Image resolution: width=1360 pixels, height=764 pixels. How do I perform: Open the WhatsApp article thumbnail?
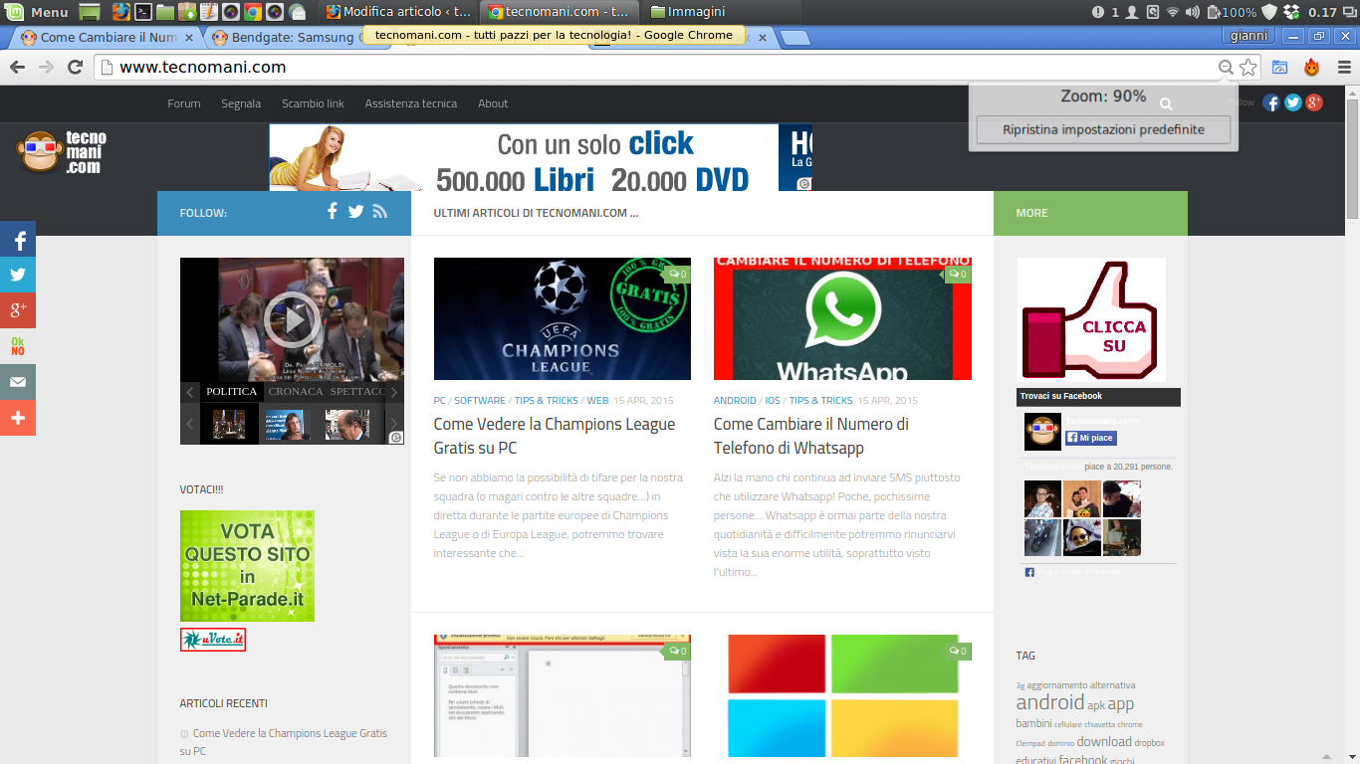point(842,318)
